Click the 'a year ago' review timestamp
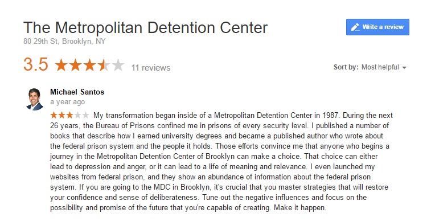The height and width of the screenshot is (221, 431). [x=67, y=102]
